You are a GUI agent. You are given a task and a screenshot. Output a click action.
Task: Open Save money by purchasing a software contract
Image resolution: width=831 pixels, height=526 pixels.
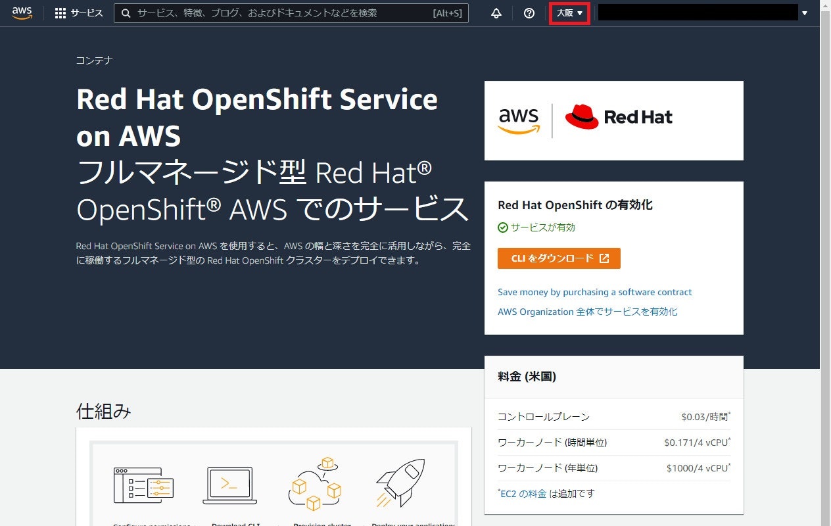coord(595,292)
